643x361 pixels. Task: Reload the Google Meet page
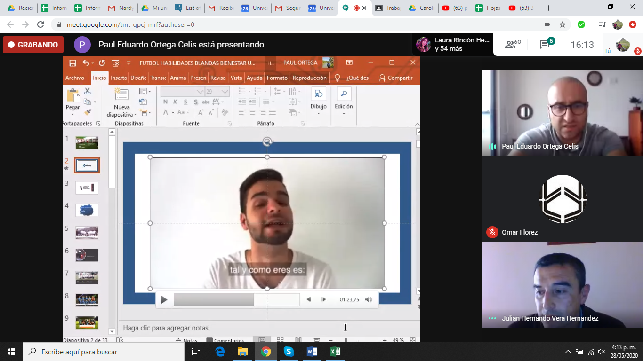(40, 24)
